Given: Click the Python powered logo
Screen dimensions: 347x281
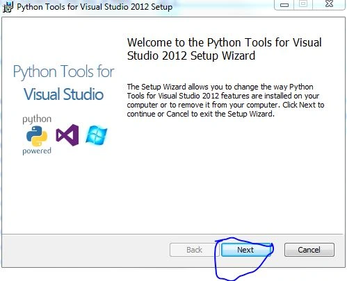Looking at the screenshot, I should tap(37, 135).
